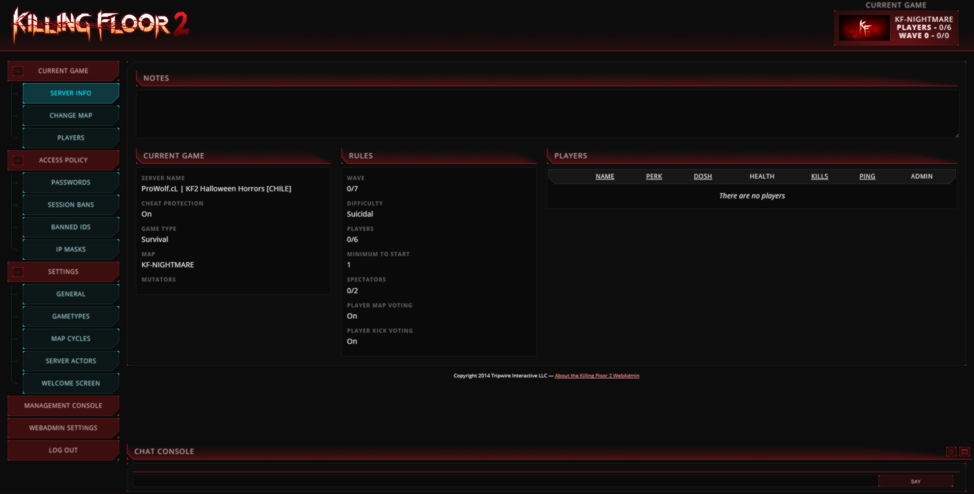The width and height of the screenshot is (974, 494).
Task: Collapse the Settings section arrow
Action: click(18, 272)
